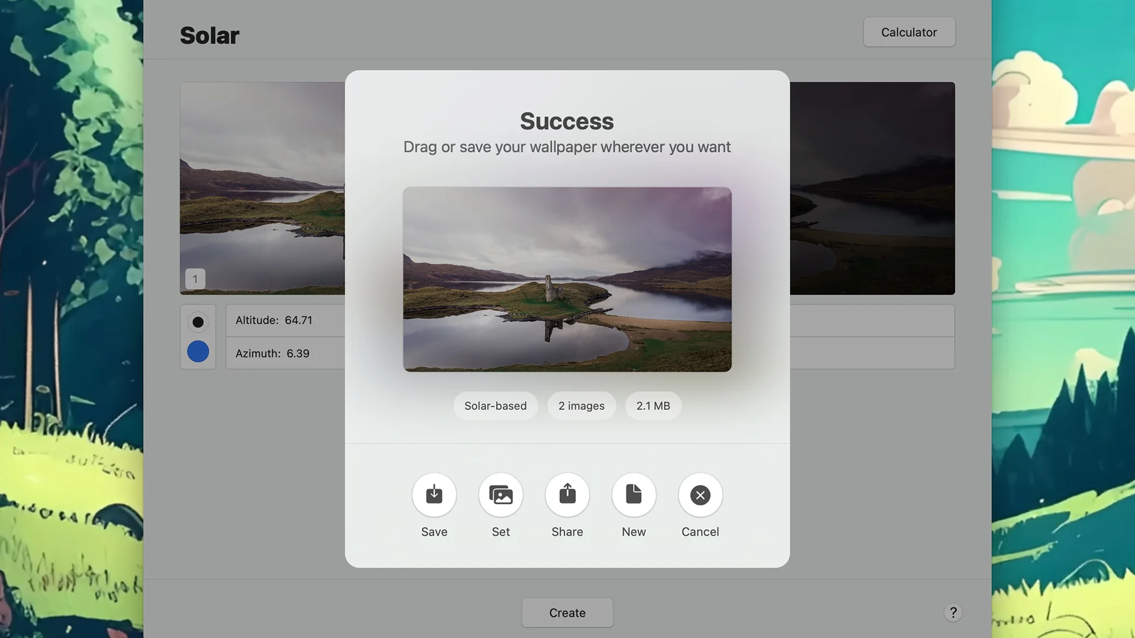Click the help question mark icon
Image resolution: width=1135 pixels, height=638 pixels.
tap(953, 612)
